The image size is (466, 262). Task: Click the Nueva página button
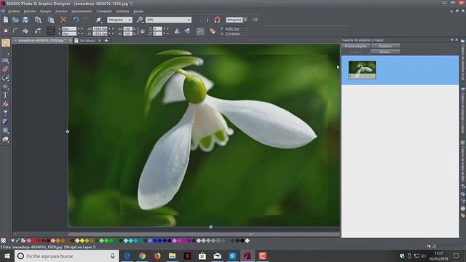point(356,46)
